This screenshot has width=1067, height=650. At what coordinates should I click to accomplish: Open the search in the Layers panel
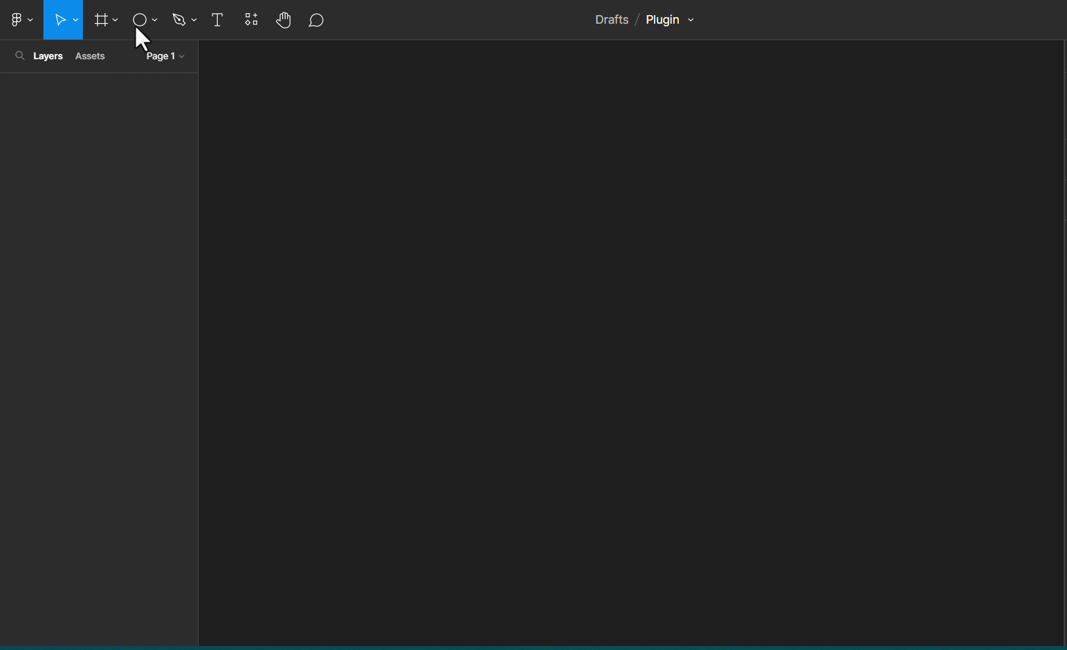[x=20, y=55]
